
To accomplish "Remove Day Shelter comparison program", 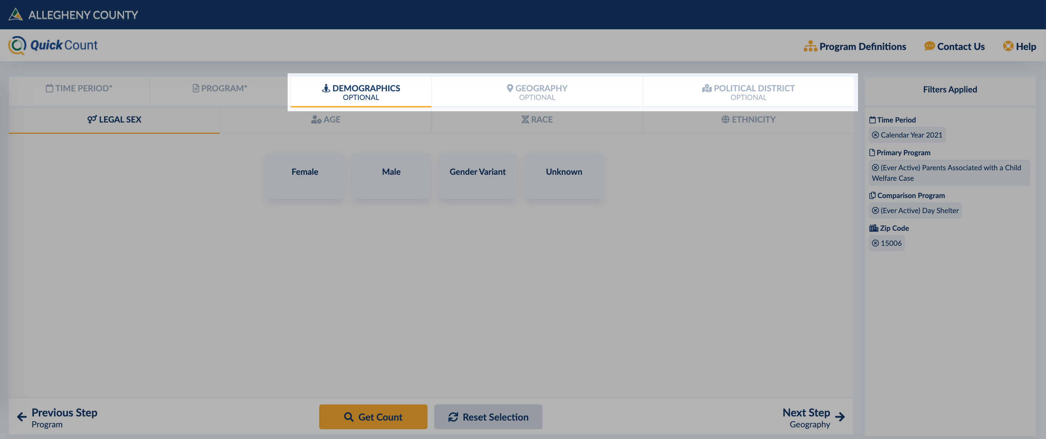I will coord(875,210).
